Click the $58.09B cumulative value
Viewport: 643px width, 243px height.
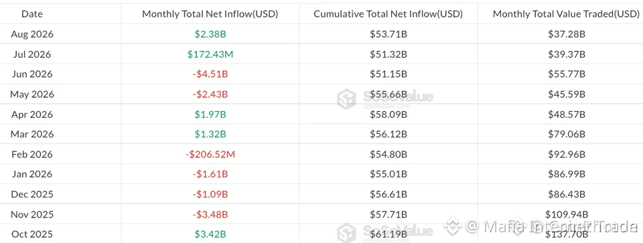[x=388, y=114]
